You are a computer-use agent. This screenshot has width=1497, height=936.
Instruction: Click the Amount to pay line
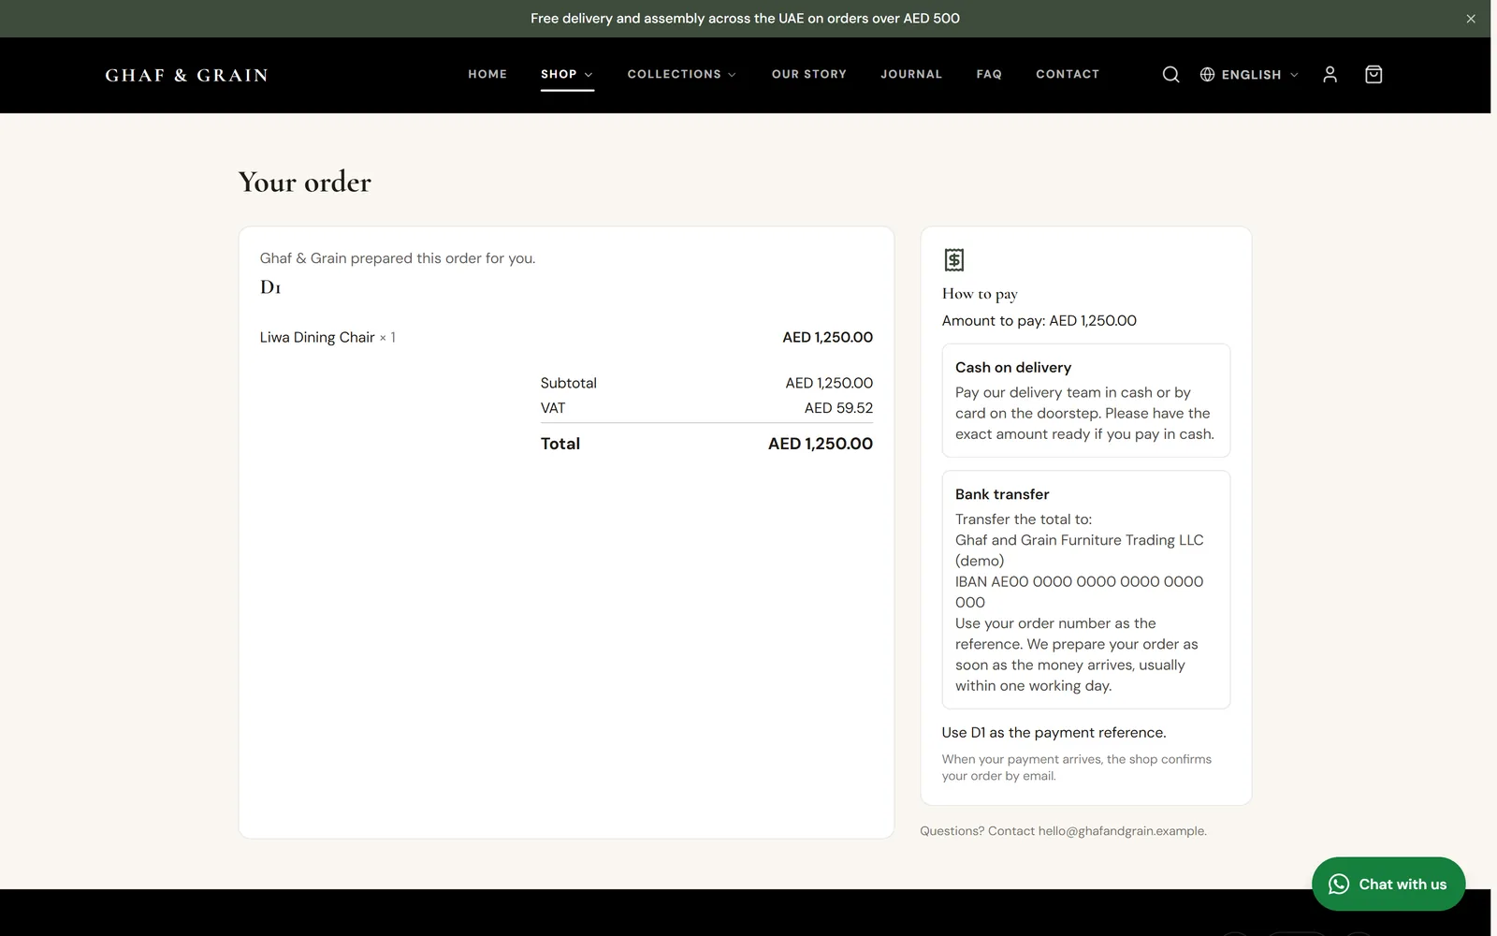coord(1039,320)
